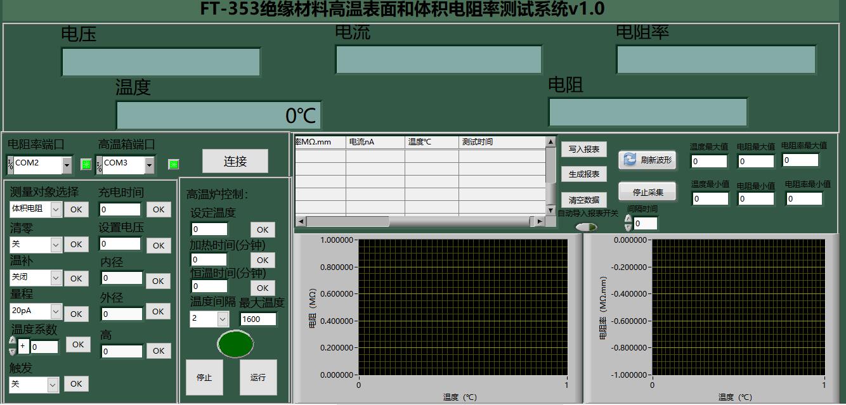Click the table's scroll-down arrow
The image size is (846, 405).
550,210
